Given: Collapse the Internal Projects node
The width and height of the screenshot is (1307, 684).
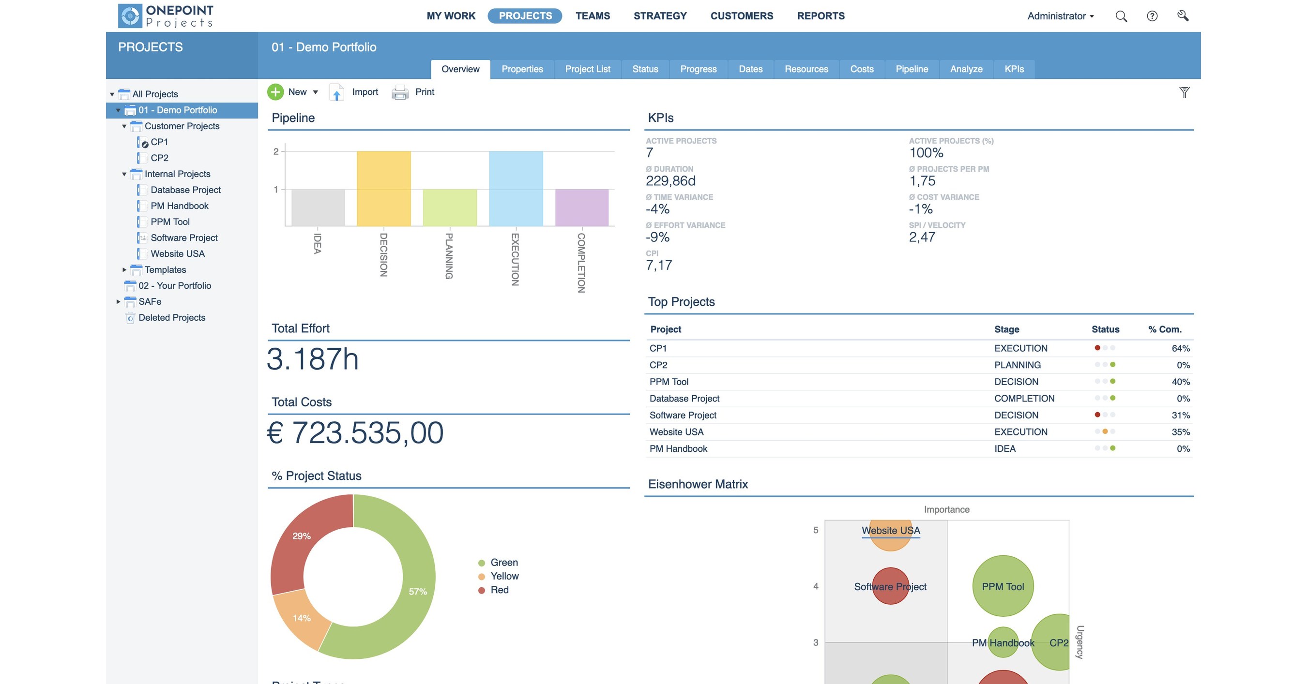Looking at the screenshot, I should point(124,174).
